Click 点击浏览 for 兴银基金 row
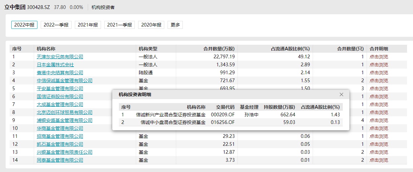The width and height of the screenshot is (413, 172). click(379, 152)
